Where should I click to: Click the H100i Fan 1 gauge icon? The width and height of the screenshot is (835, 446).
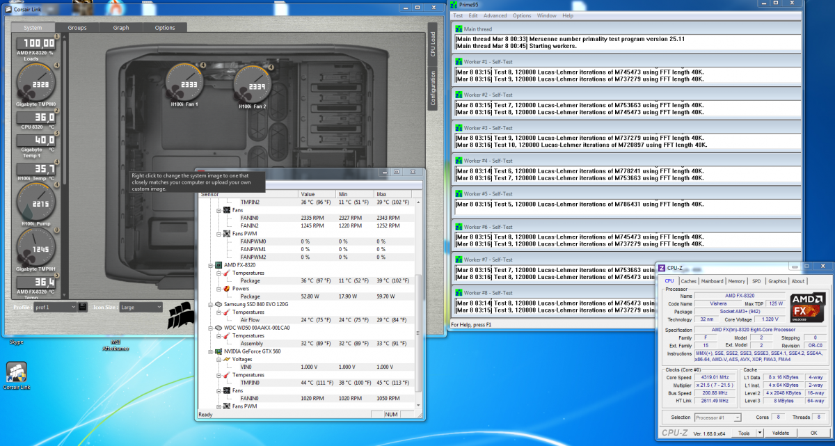pos(184,83)
